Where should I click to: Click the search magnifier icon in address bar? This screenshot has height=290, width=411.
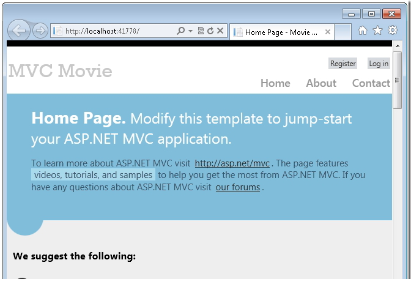pos(180,31)
